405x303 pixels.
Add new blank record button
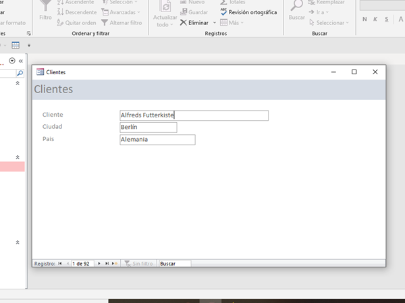point(115,263)
